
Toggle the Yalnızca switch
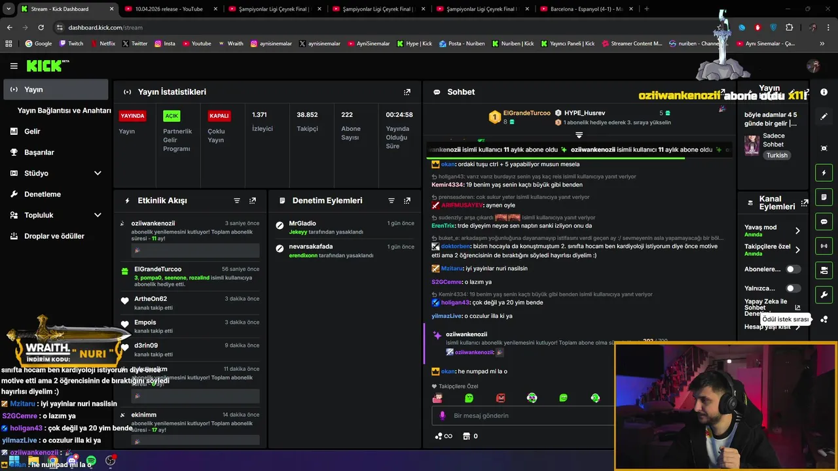[x=793, y=288]
